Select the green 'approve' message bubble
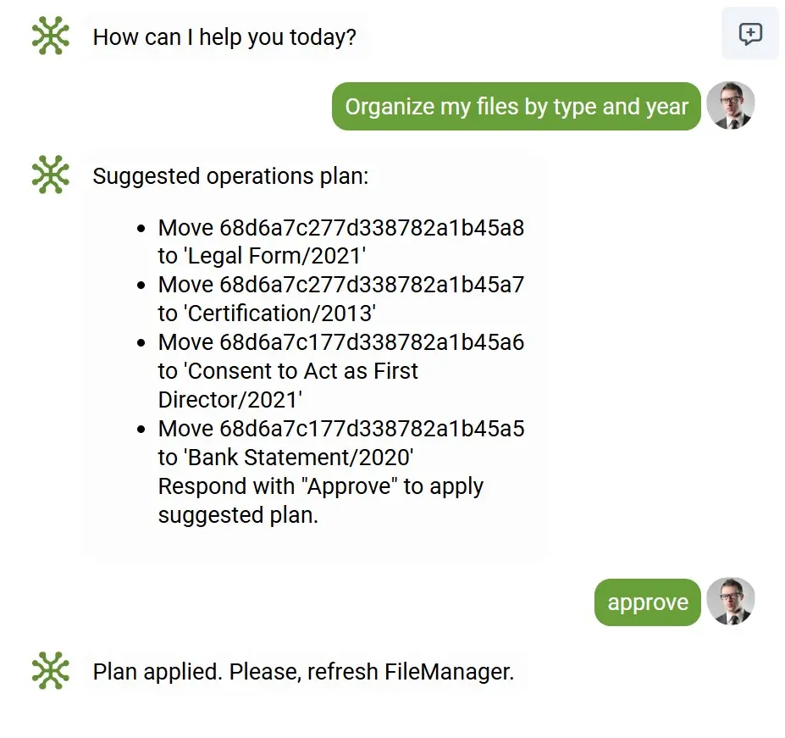This screenshot has height=738, width=785. 648,602
